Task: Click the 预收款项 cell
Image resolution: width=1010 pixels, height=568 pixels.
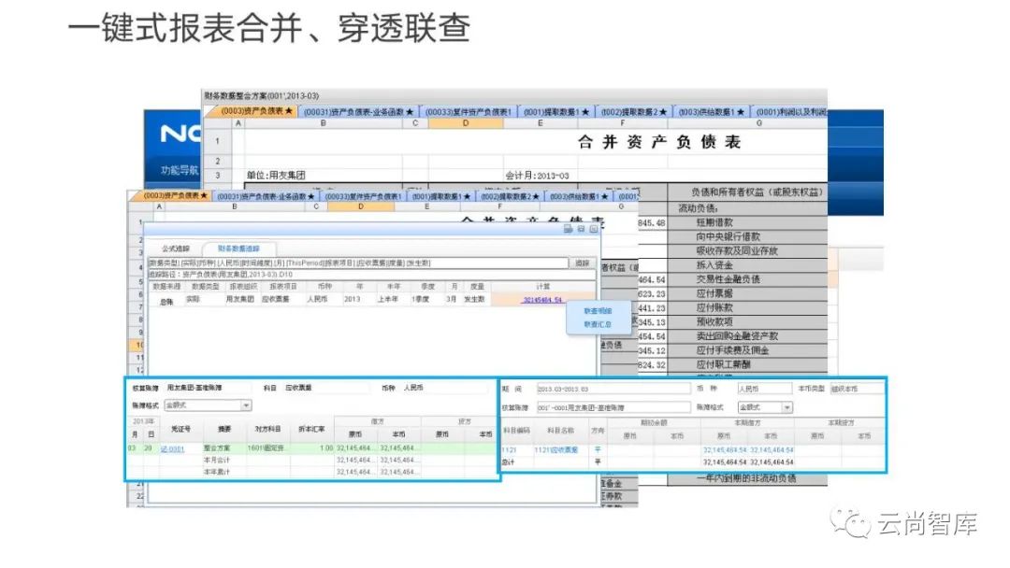Action: tap(747, 321)
